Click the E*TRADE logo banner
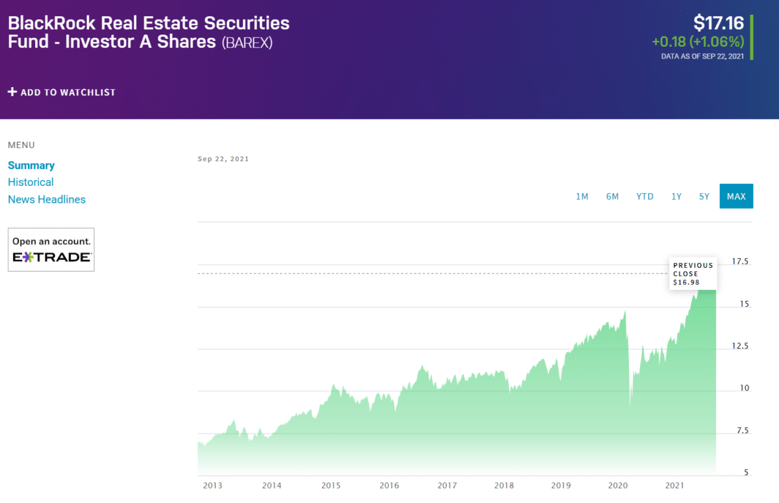Viewport: 779px width, 503px height. 51,250
